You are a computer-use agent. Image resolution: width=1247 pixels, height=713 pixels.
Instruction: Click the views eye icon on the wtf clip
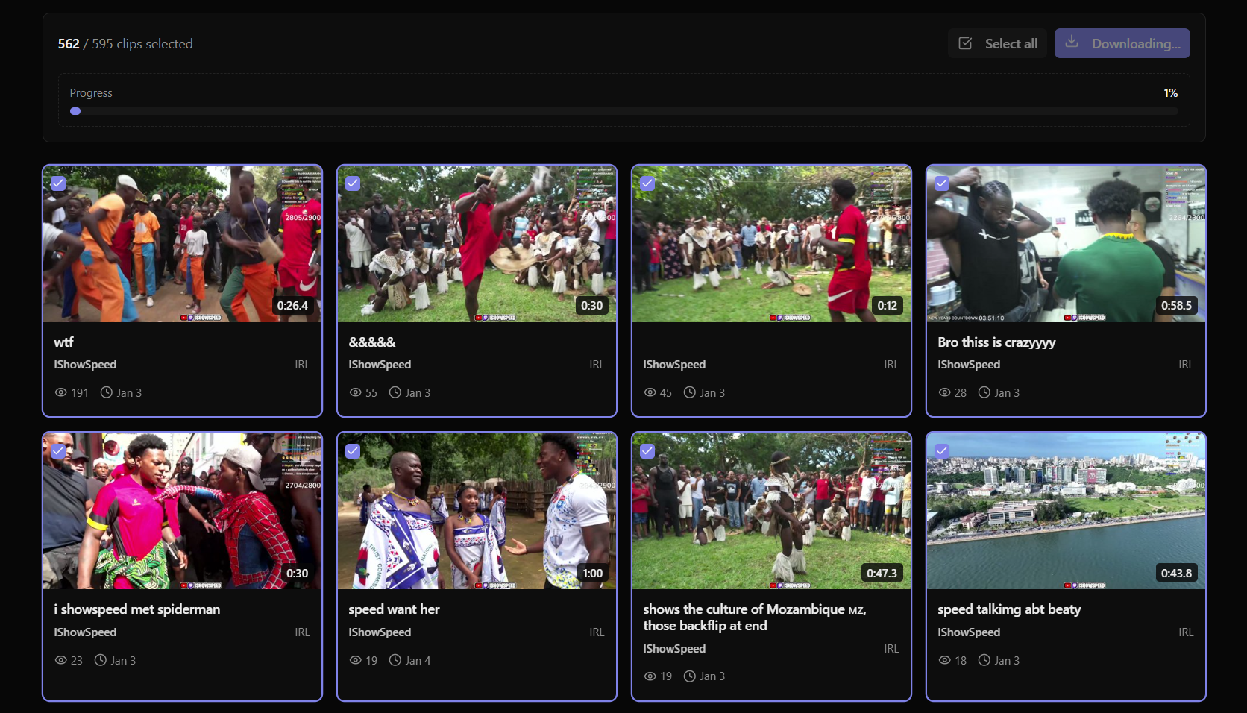pos(61,392)
